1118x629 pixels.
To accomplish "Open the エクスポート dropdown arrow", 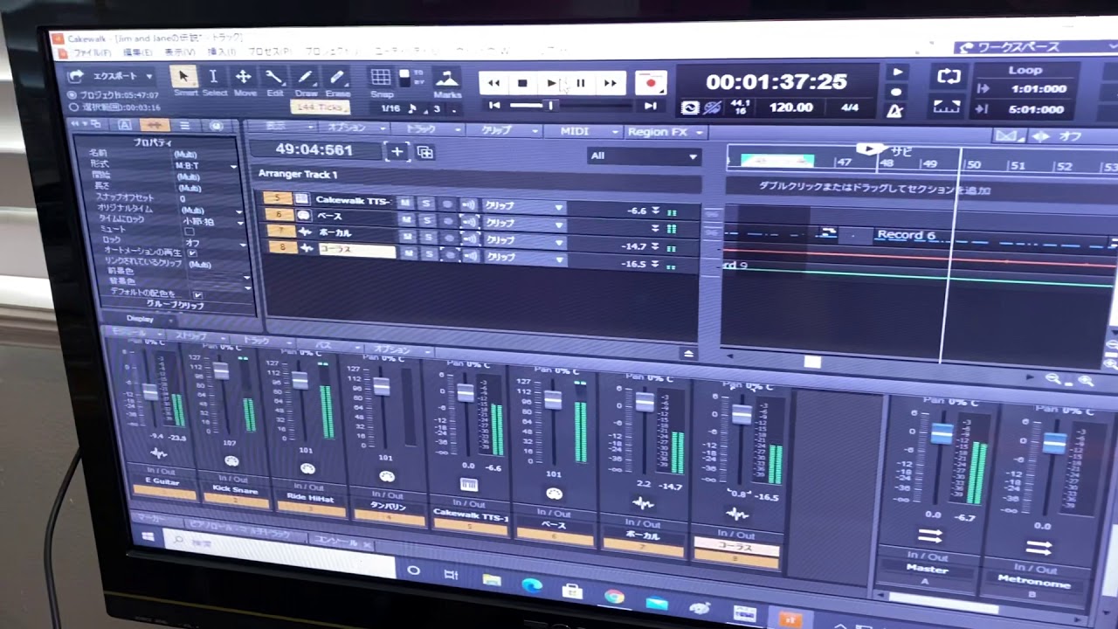I will (148, 77).
